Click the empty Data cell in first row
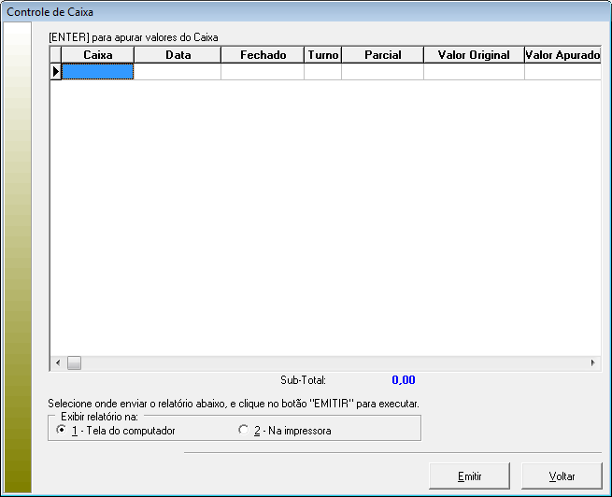This screenshot has height=497, width=612. point(178,72)
